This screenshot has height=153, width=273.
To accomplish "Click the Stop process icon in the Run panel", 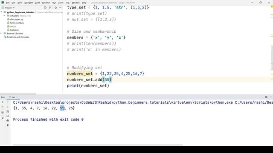I will (x=3, y=107).
